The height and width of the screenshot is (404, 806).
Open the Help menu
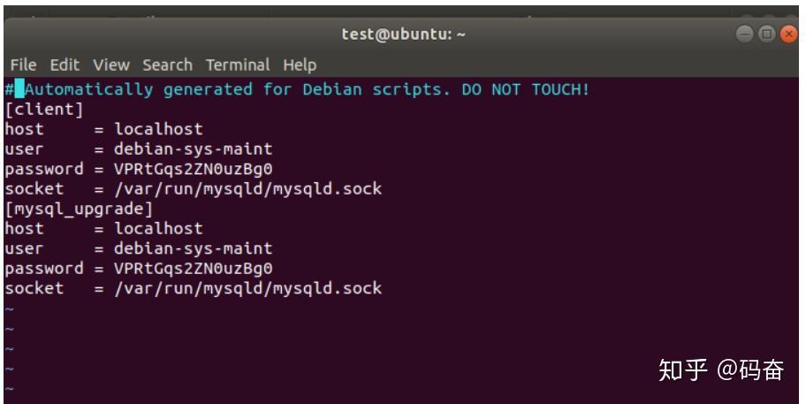point(300,65)
